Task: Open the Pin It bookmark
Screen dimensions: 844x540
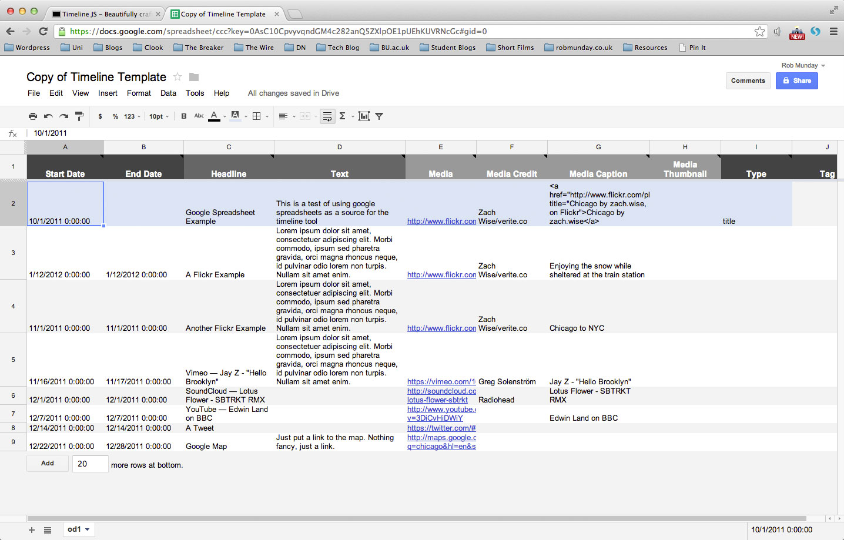Action: (692, 48)
